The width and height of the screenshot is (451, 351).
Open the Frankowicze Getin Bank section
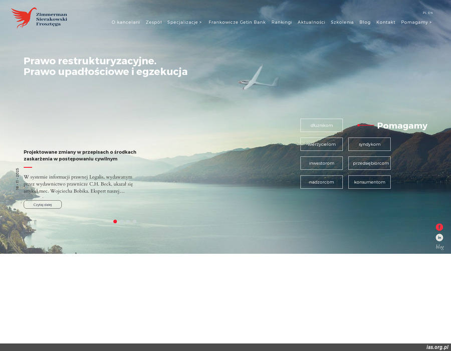(x=237, y=22)
